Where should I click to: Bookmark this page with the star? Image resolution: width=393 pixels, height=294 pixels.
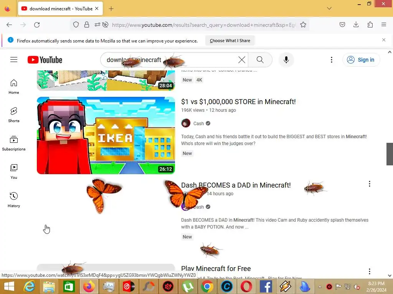[303, 25]
